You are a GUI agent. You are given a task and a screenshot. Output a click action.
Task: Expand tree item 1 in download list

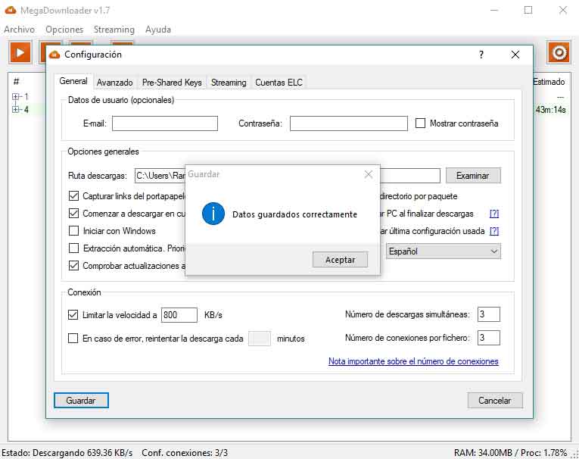pos(16,97)
